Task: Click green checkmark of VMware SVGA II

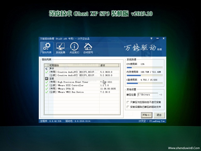Action: tap(46, 89)
